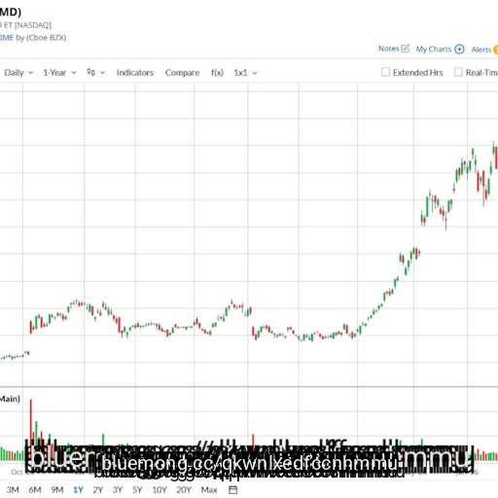
Task: Enable the Real-Time checkbox
Action: (x=458, y=72)
